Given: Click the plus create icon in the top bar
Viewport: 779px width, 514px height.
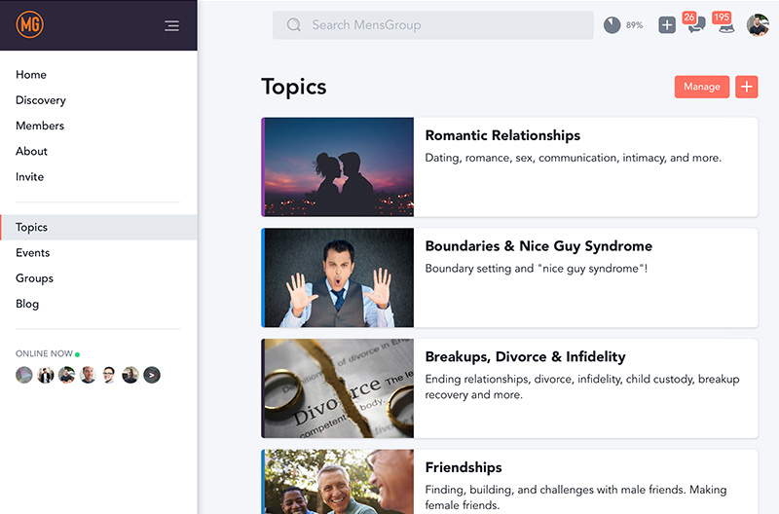Looking at the screenshot, I should (667, 25).
